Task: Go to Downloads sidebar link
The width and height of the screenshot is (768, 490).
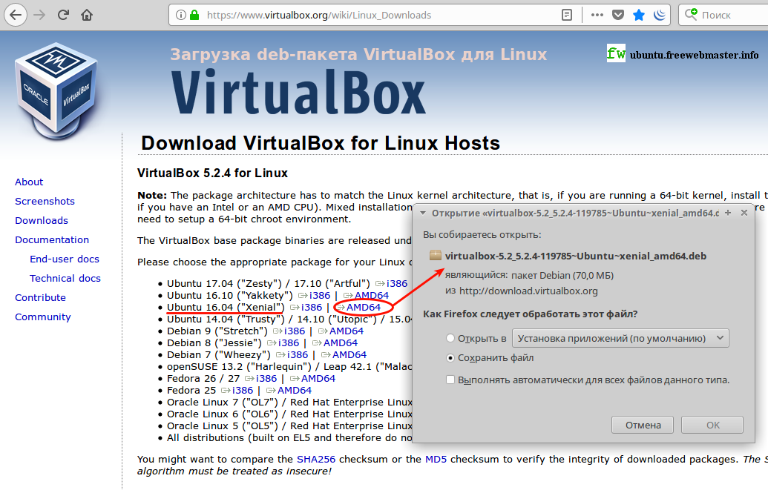Action: click(42, 221)
